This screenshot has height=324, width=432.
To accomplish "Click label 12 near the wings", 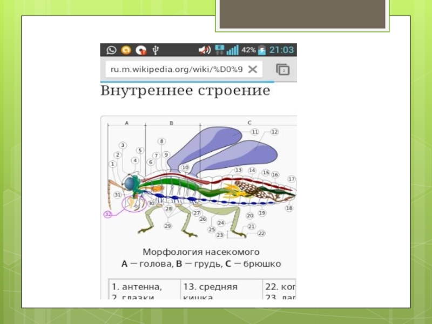I will (274, 132).
